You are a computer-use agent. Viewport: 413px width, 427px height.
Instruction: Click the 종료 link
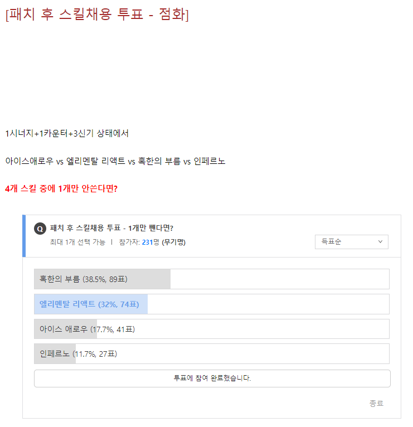376,403
